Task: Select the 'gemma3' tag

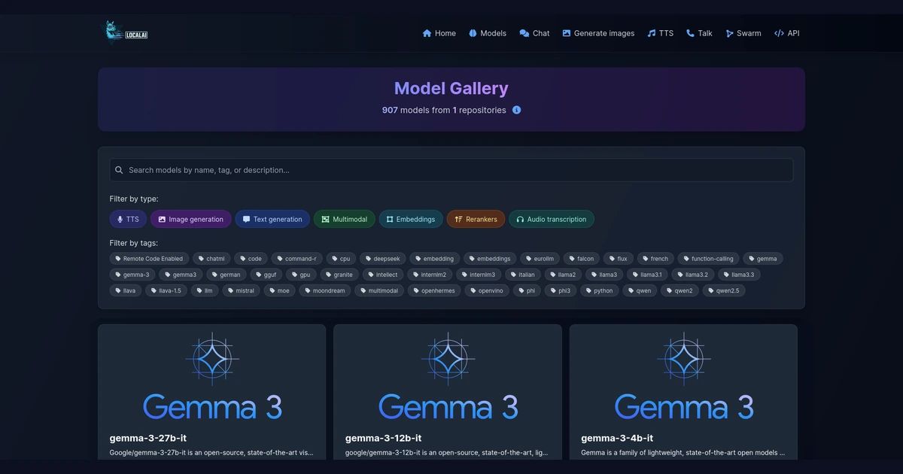Action: pyautogui.click(x=180, y=275)
